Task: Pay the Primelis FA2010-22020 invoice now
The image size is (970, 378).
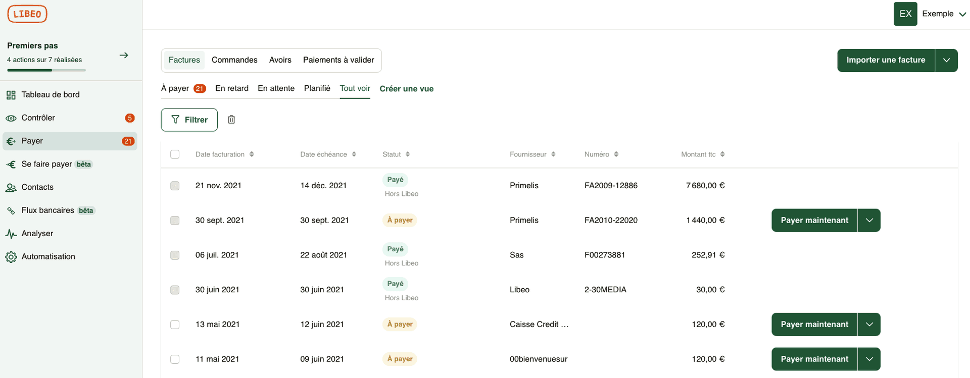Action: pyautogui.click(x=814, y=221)
